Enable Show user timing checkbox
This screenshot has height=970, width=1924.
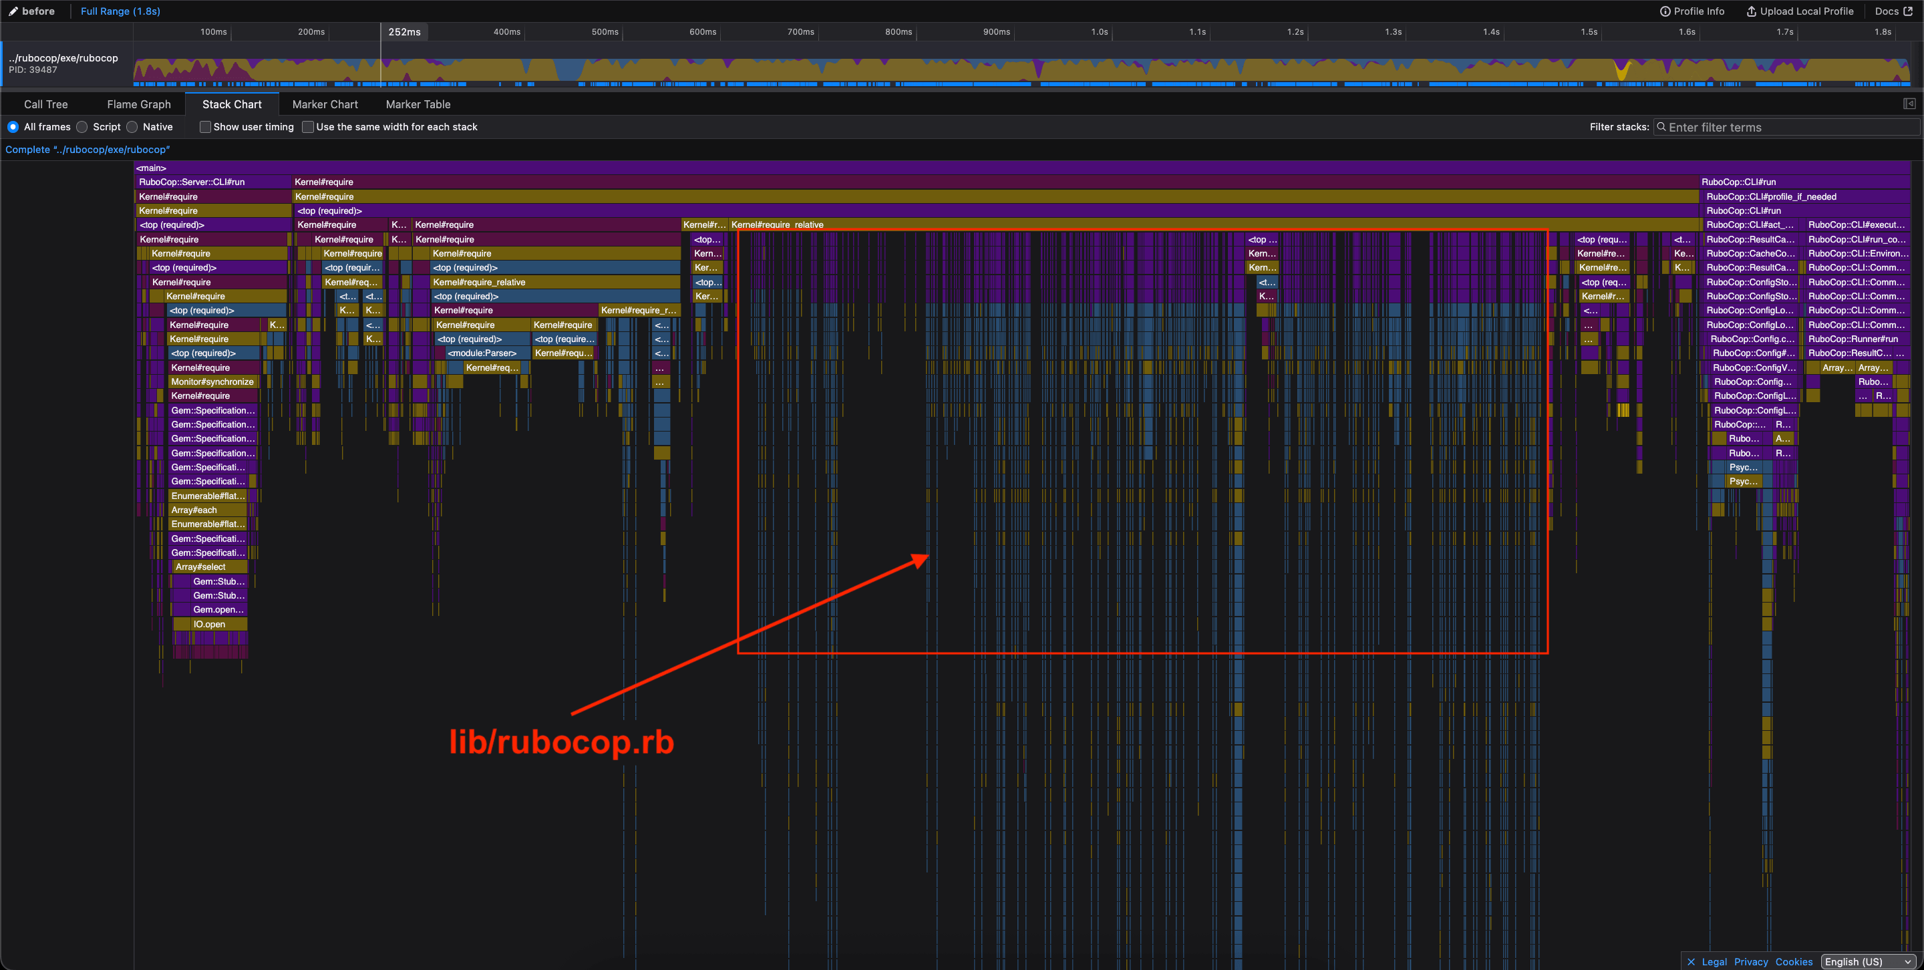(204, 127)
